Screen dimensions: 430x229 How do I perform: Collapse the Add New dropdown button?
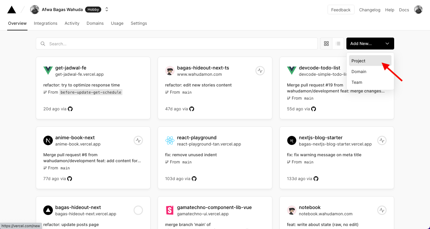click(370, 44)
